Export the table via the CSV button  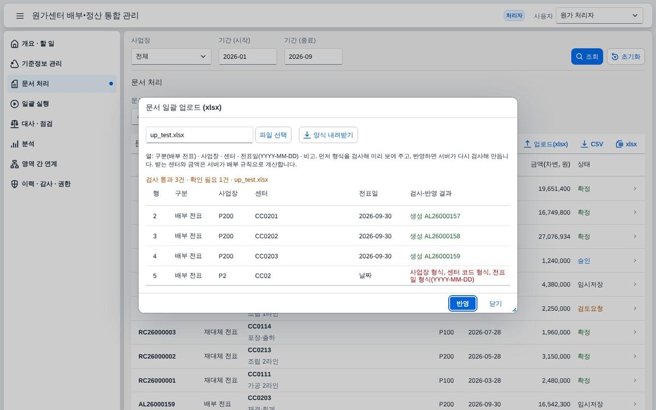(592, 144)
